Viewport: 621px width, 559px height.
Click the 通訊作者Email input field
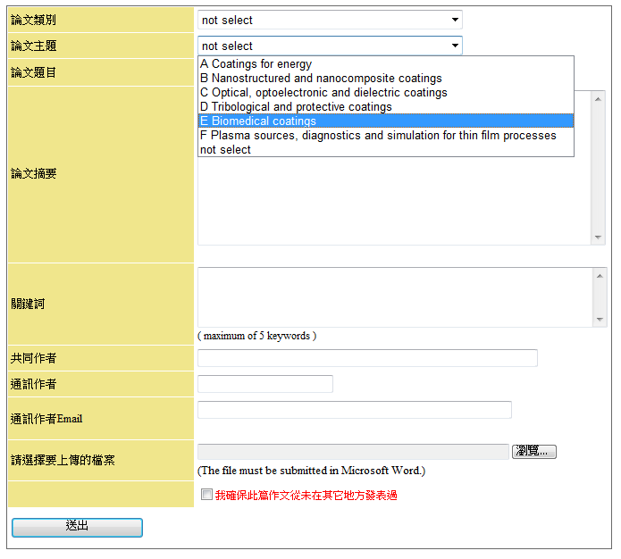(x=354, y=410)
